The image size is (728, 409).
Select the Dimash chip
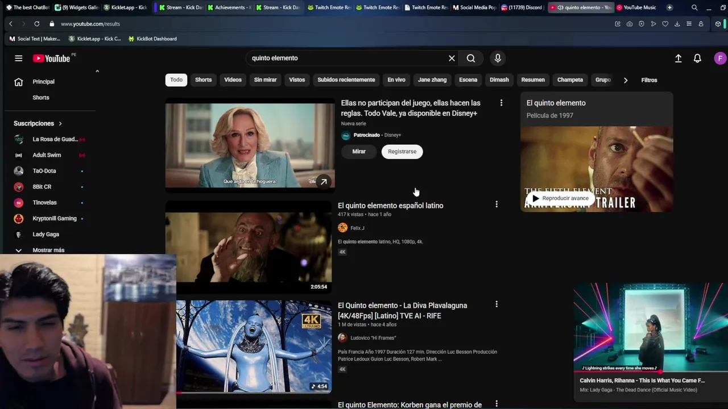pyautogui.click(x=499, y=80)
